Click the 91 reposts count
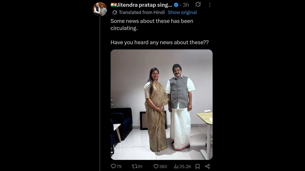The height and width of the screenshot is (171, 305). click(140, 166)
